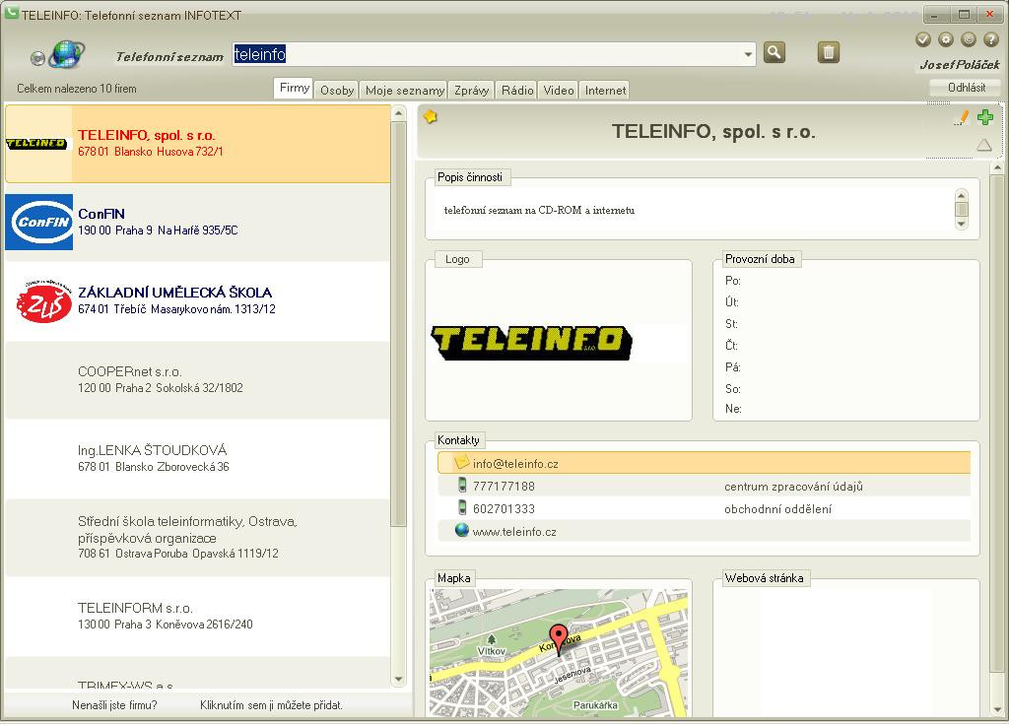Click 'Kliknutím sem ji můžete přidat.' link
Image resolution: width=1009 pixels, height=724 pixels.
(271, 705)
